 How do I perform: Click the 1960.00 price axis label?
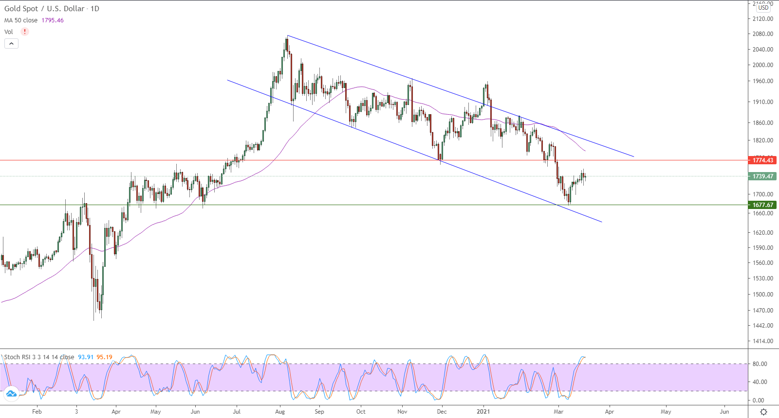763,81
